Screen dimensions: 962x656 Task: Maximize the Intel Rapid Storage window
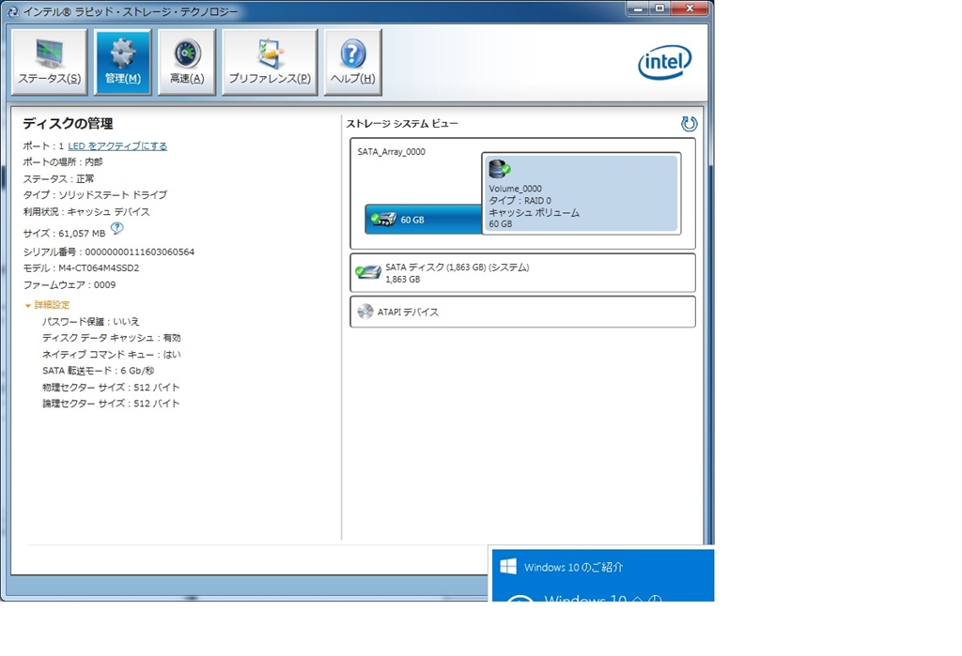pyautogui.click(x=659, y=8)
